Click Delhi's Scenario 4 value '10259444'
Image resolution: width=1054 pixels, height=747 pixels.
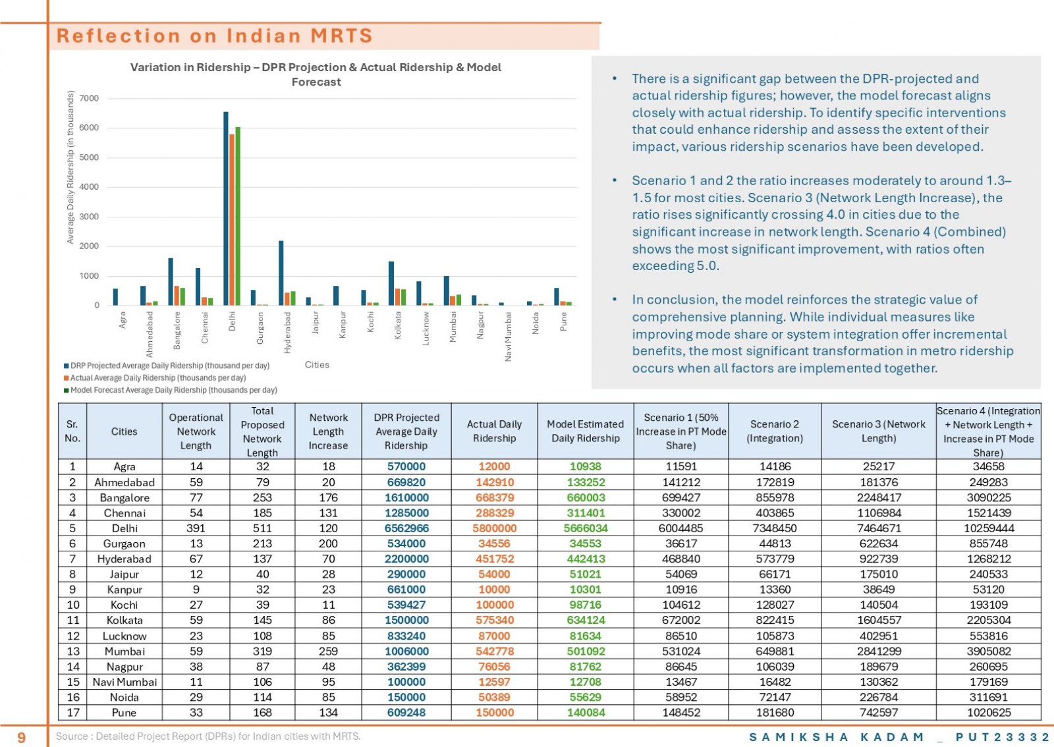coord(988,528)
